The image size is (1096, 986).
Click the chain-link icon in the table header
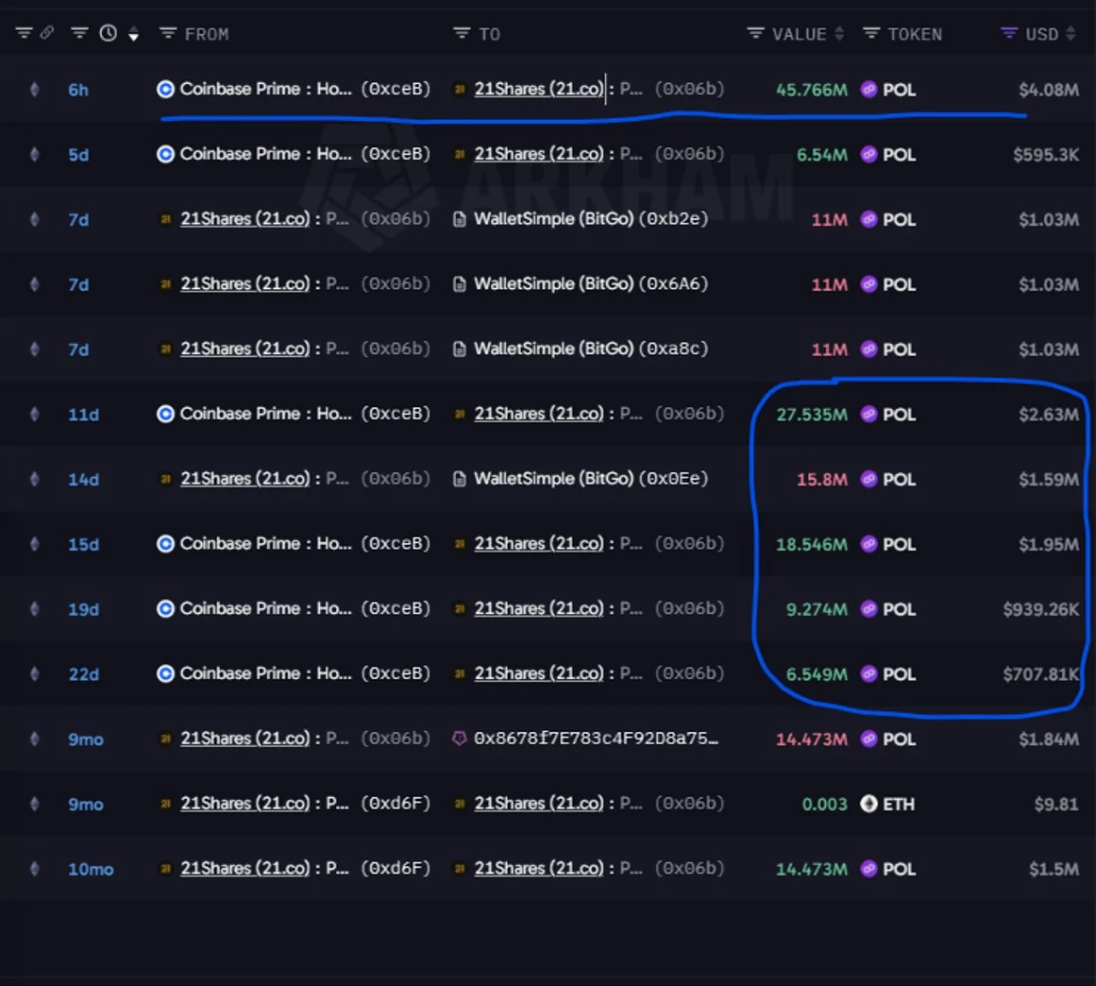click(x=47, y=33)
